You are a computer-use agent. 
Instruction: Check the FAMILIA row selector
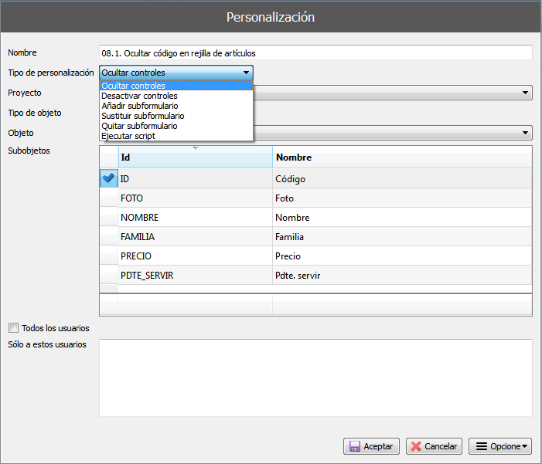click(108, 236)
